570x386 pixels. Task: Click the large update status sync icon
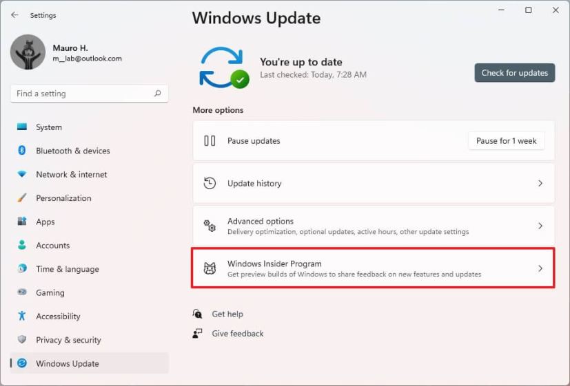click(x=224, y=67)
